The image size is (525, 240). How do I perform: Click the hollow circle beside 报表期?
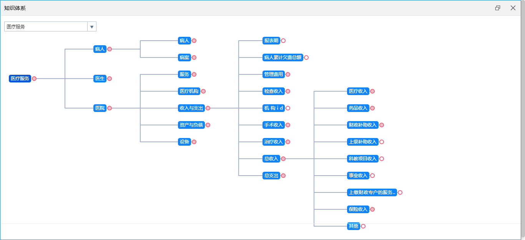pyautogui.click(x=283, y=41)
